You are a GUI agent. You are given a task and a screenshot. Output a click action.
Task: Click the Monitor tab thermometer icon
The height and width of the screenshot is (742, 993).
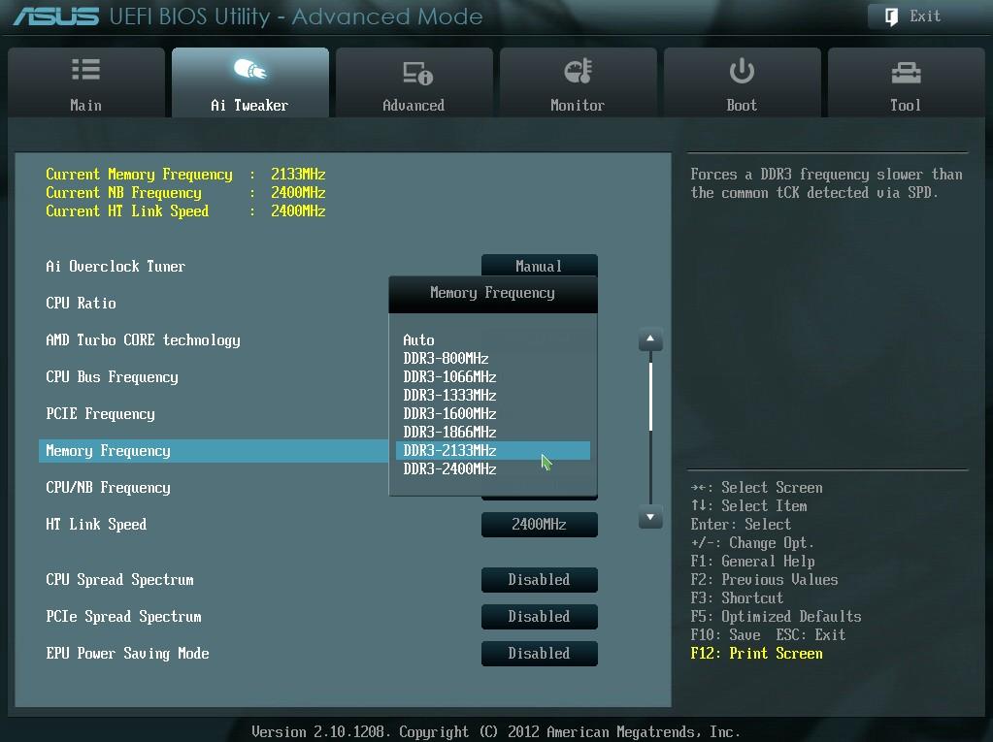click(x=579, y=71)
